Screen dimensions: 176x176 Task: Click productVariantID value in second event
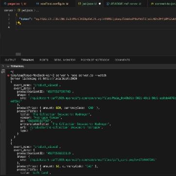click(59, 153)
